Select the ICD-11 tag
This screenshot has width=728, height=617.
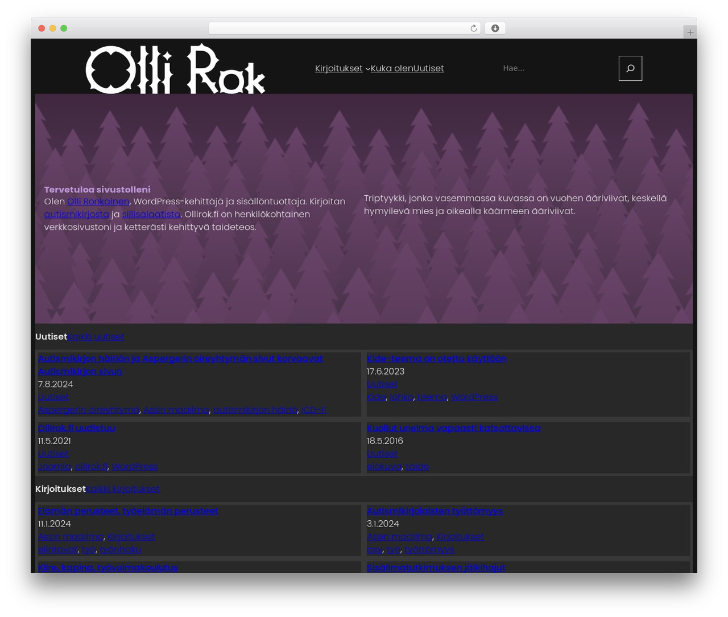314,410
